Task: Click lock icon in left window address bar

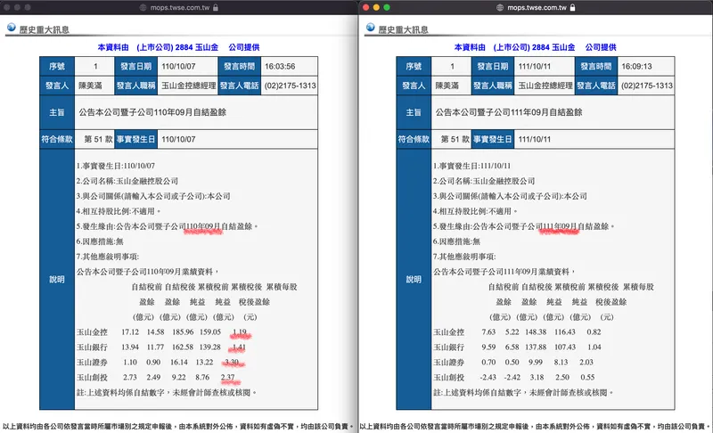Action: 216,7
